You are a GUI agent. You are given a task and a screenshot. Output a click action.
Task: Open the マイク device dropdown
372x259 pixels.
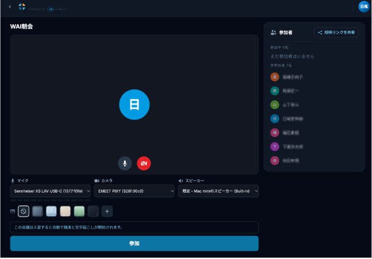tap(50, 191)
